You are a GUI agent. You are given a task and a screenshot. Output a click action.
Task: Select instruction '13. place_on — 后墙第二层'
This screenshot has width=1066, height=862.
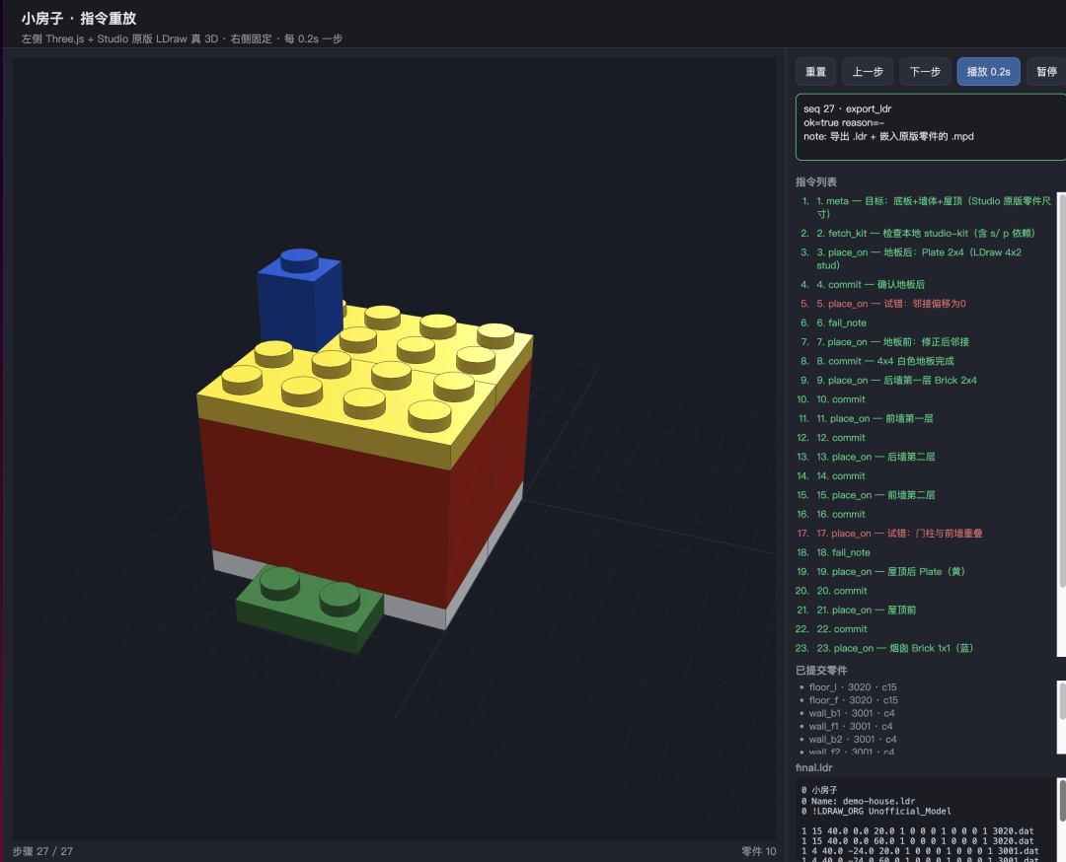pos(876,457)
